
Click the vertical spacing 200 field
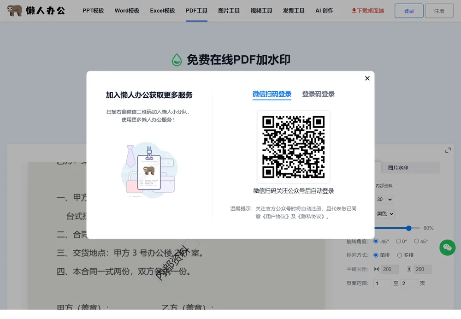422,269
